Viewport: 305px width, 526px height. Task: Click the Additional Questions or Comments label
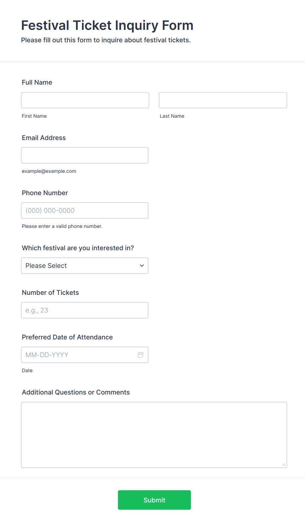point(76,392)
